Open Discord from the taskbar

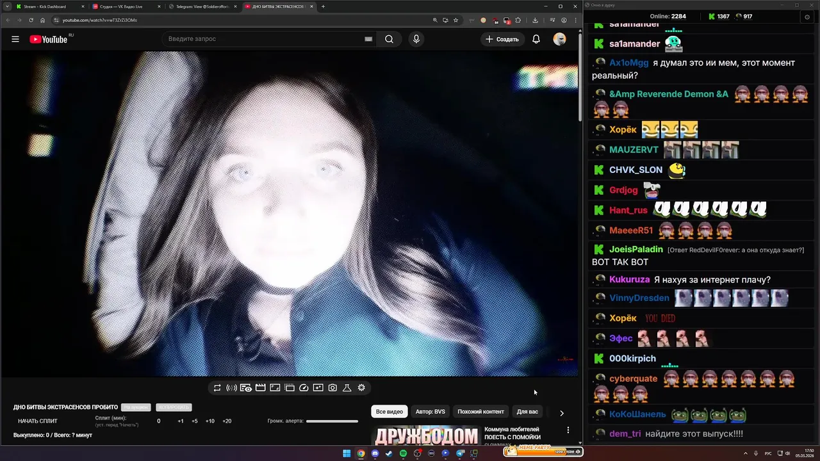pos(375,453)
